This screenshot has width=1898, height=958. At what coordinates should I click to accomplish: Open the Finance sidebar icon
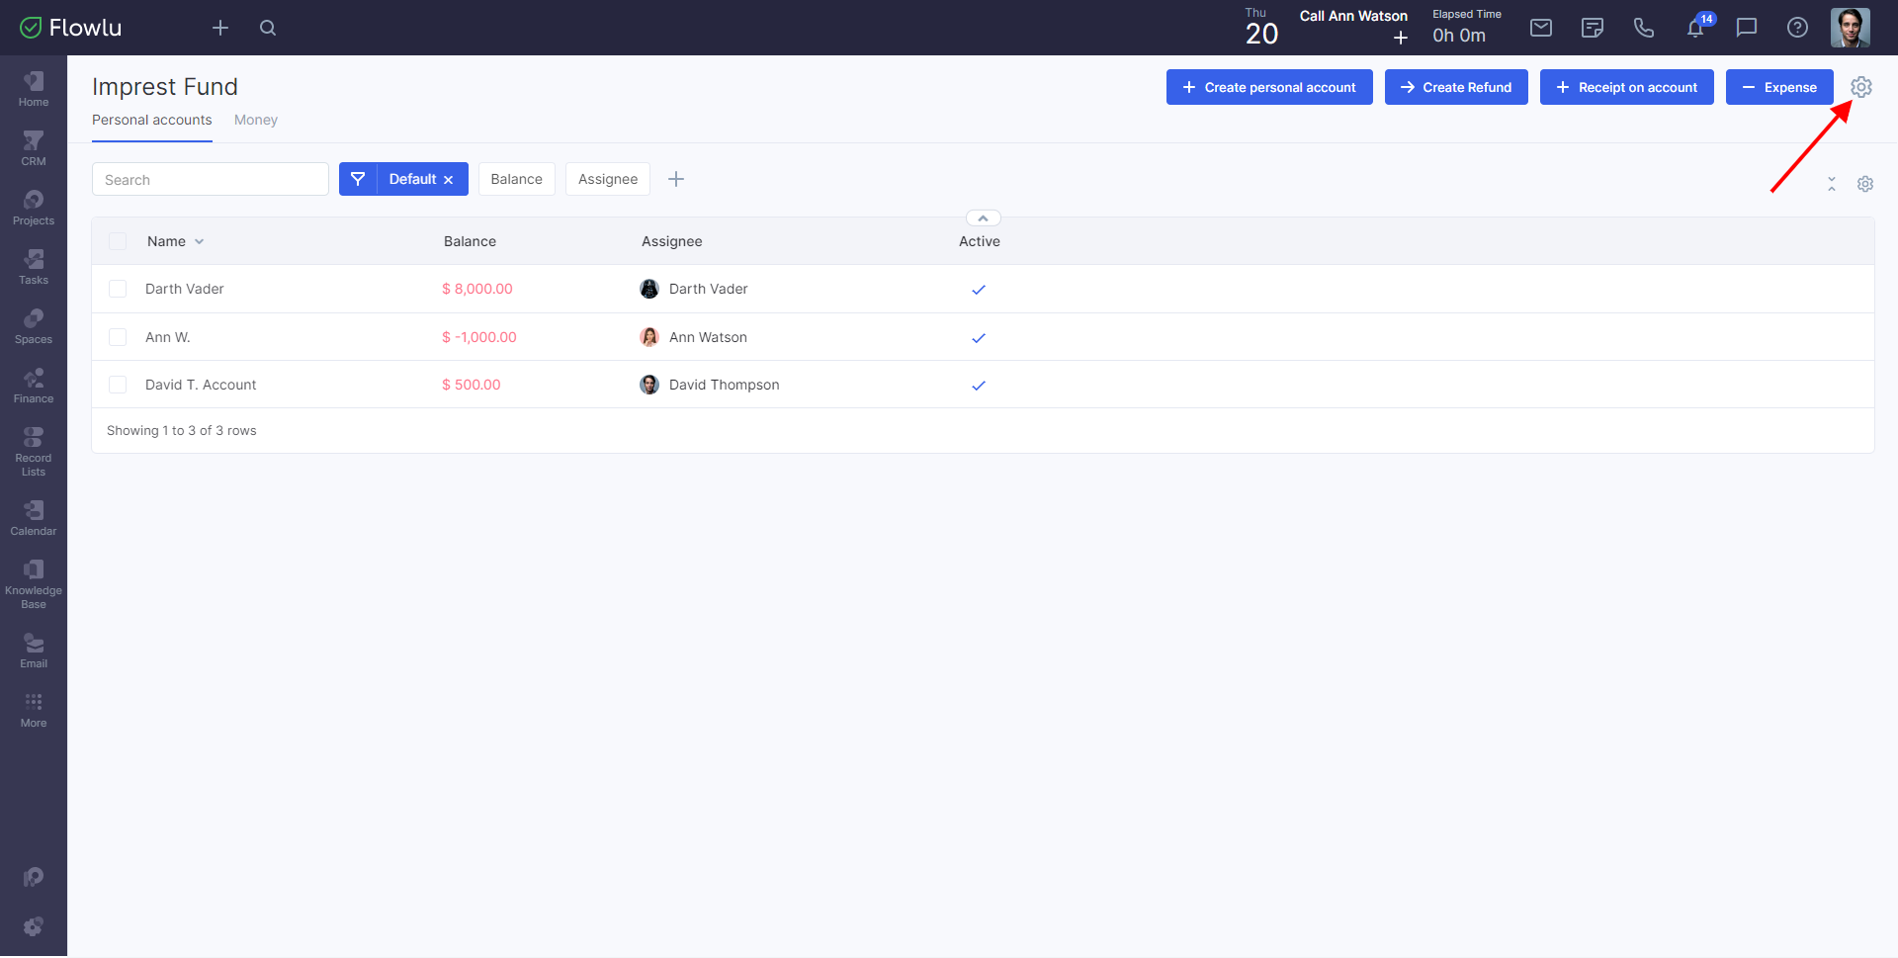click(34, 386)
